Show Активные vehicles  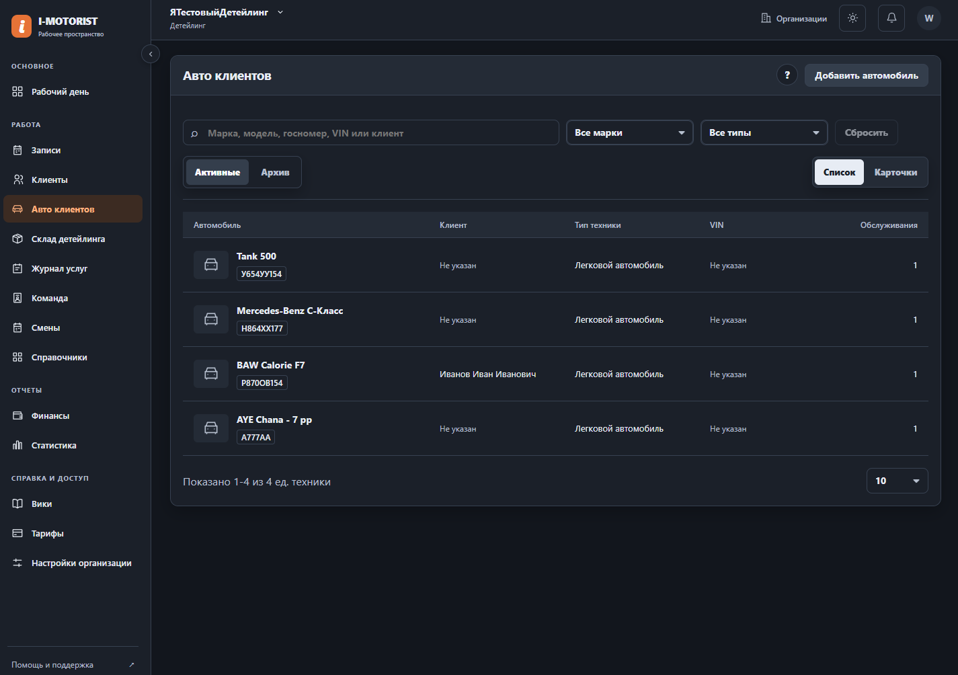coord(217,172)
